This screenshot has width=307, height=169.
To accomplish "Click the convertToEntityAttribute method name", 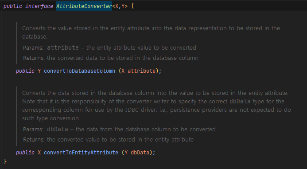I will (x=81, y=152).
